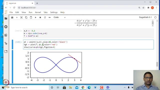Insert a new cell below with plus icon
Screen dimensions: 160x90
coord(17,17)
